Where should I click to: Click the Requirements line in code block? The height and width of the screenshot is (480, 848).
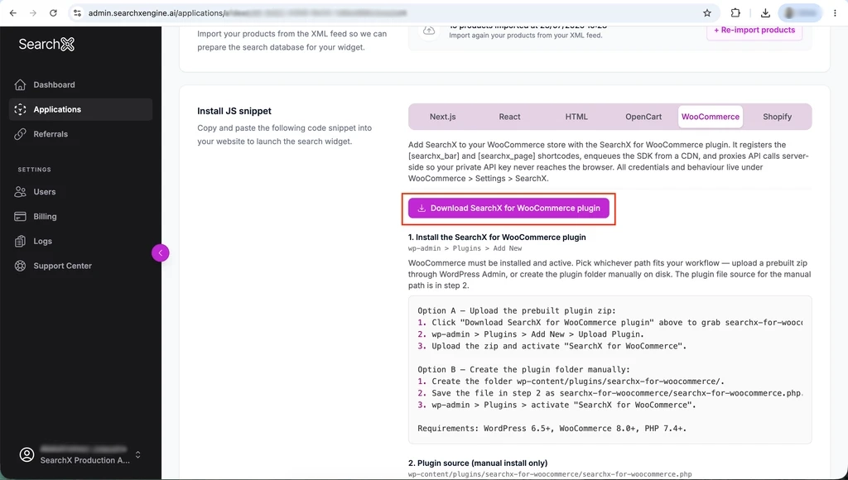pyautogui.click(x=552, y=429)
